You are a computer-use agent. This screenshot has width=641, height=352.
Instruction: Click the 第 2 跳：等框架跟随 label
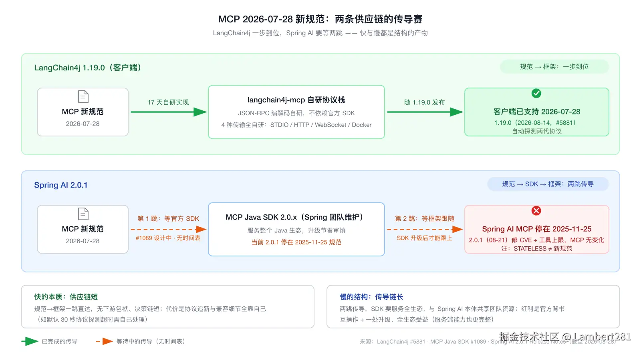tap(425, 218)
